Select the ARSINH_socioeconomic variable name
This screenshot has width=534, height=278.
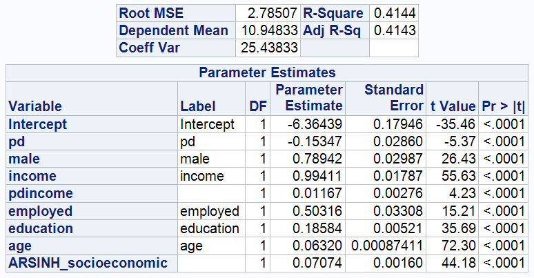(x=88, y=262)
